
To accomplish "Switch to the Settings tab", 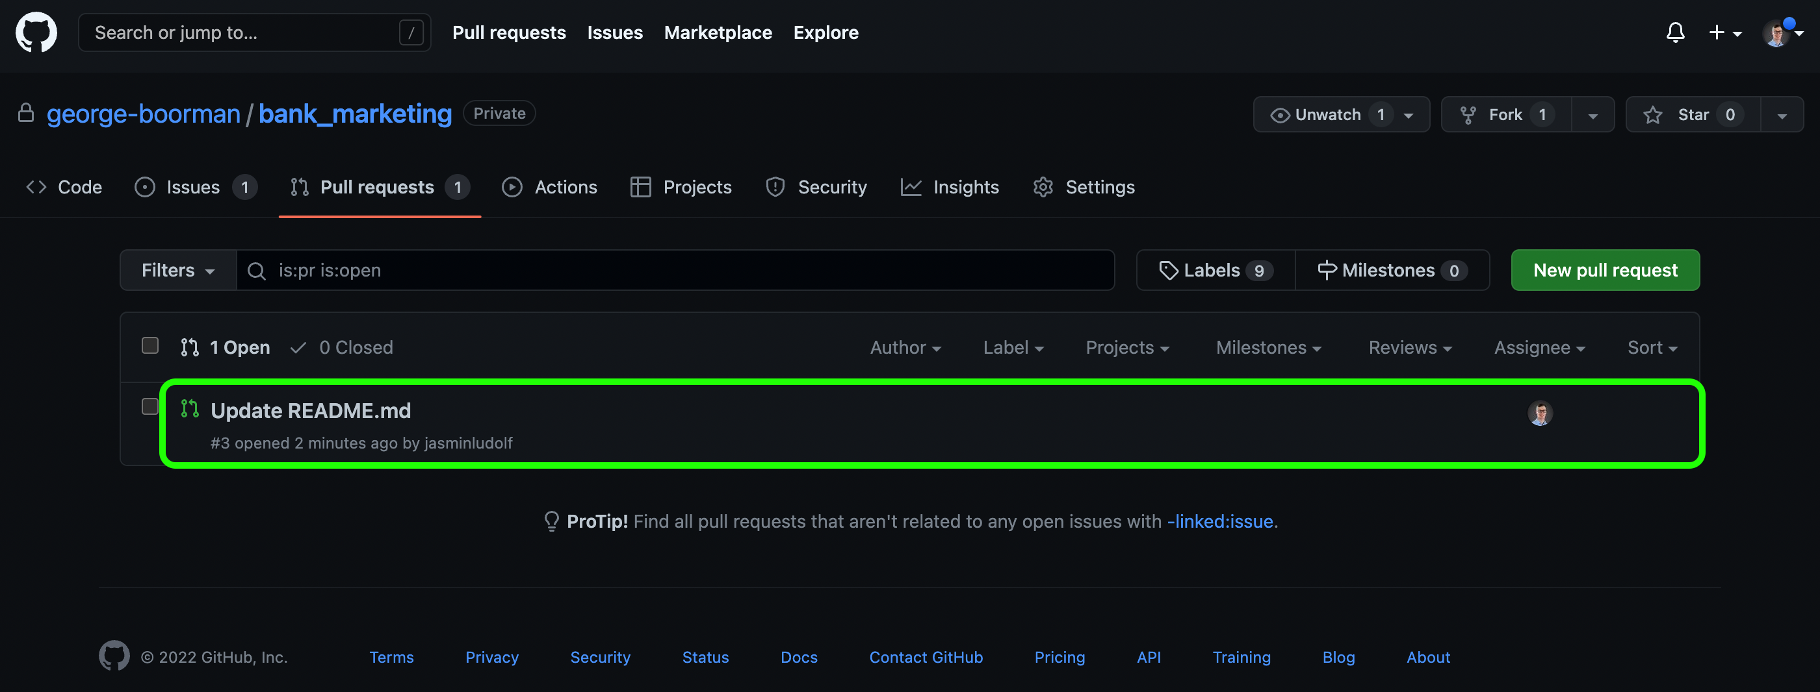I will tap(1084, 187).
